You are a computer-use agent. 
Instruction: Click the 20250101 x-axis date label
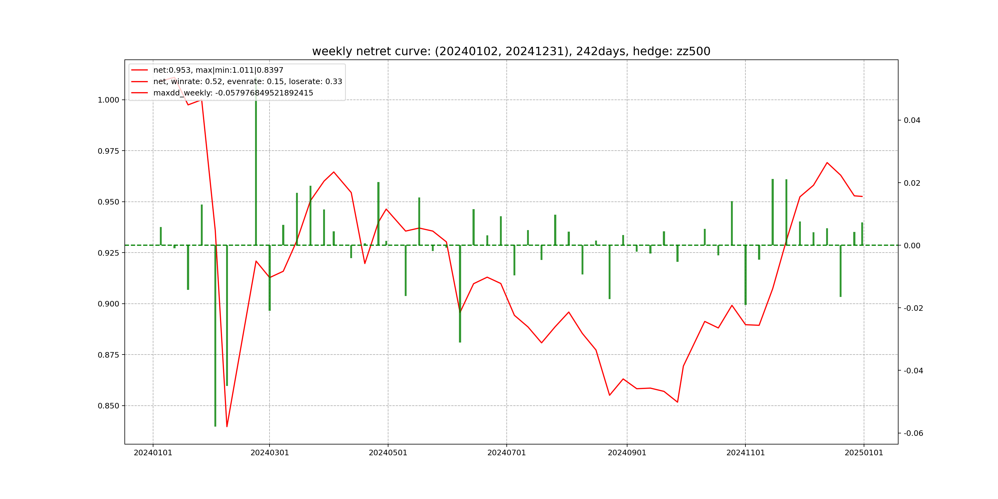[864, 453]
